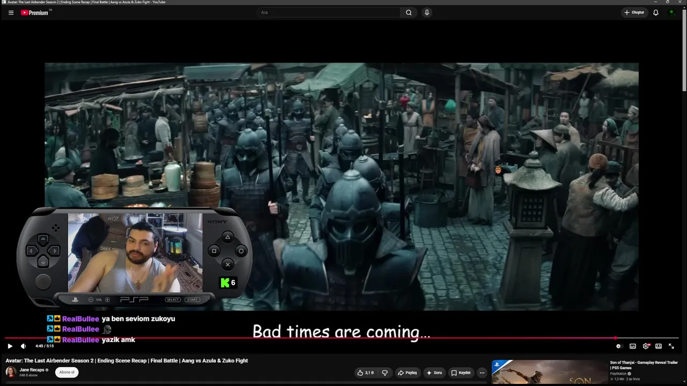Share the video with Paylaş

[x=407, y=373]
